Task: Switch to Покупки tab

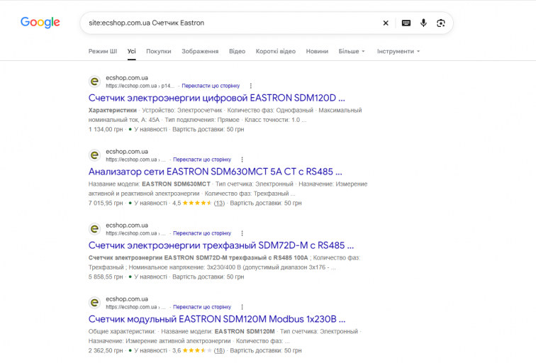Action: (159, 51)
